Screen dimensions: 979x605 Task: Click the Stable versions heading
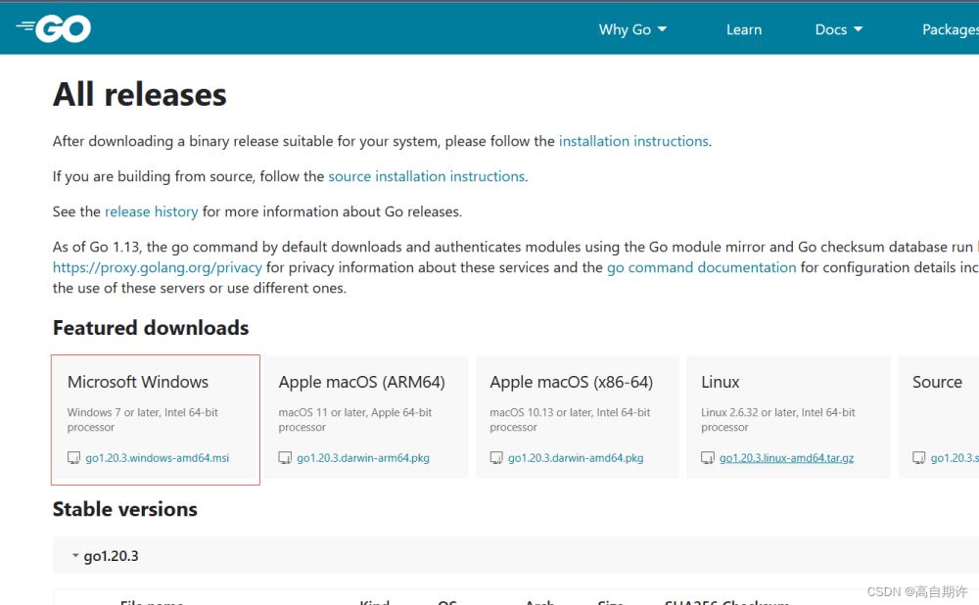[x=125, y=509]
